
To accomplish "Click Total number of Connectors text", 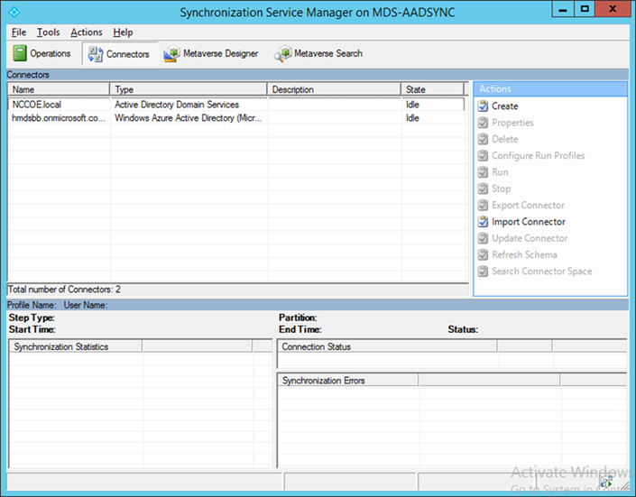I will coord(64,290).
